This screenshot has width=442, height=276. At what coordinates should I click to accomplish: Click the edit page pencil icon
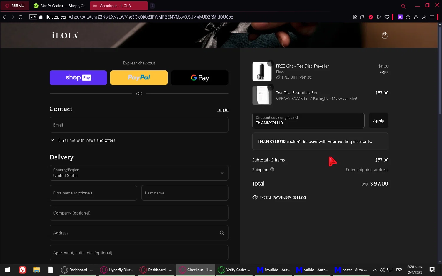[355, 17]
